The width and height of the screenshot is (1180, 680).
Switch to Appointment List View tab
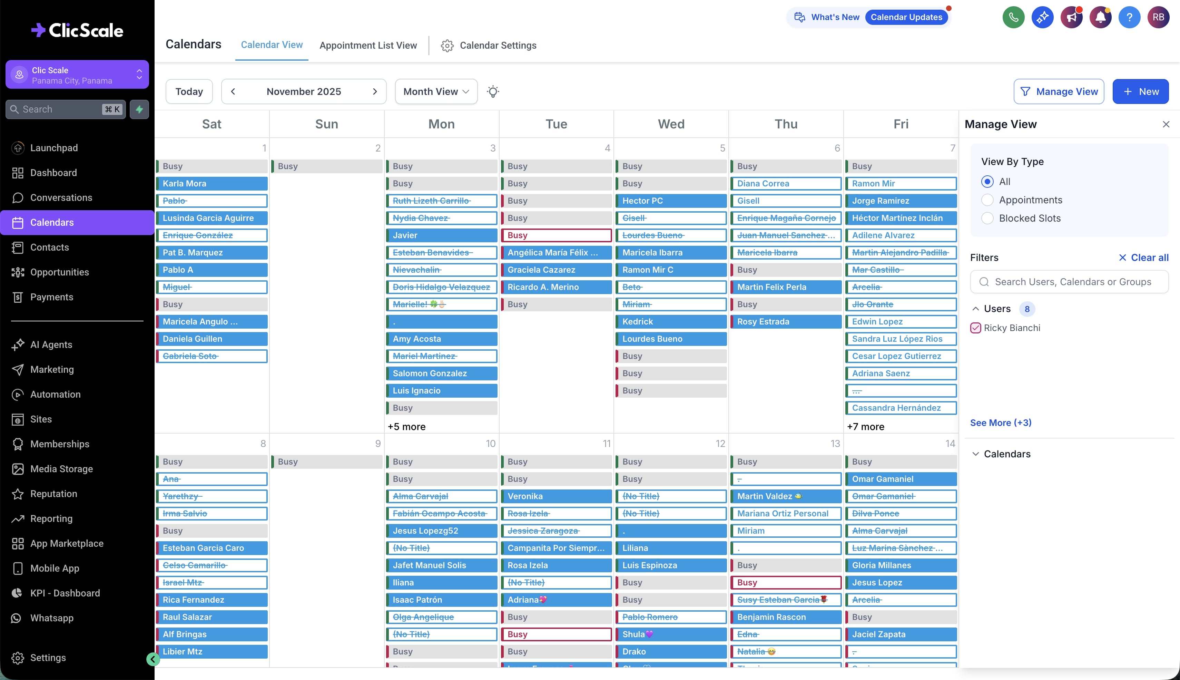(x=368, y=45)
